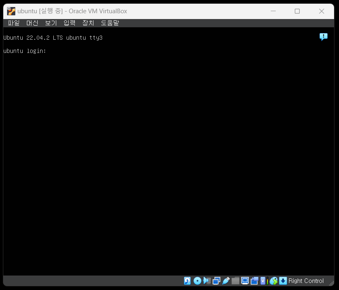
Task: Click the Right Control host key label
Action: click(306, 281)
